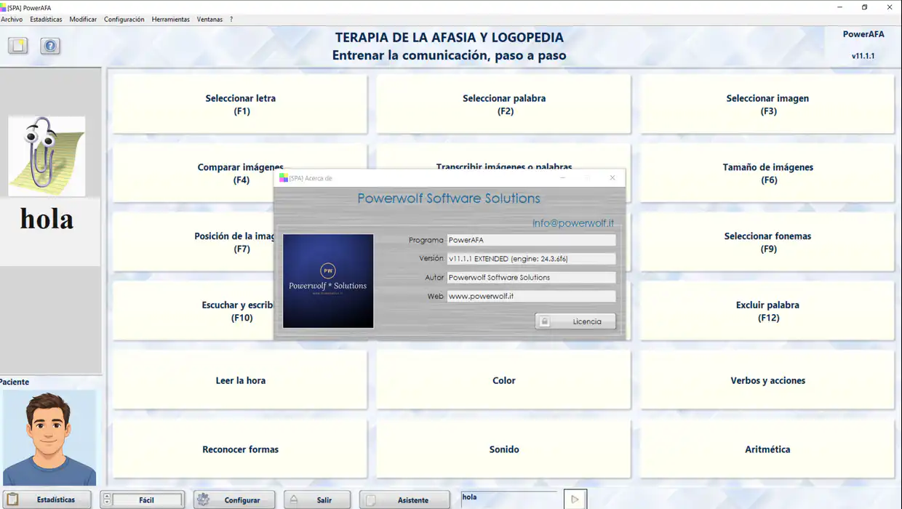Click the app icon in Acerca de title bar
902x509 pixels.
point(284,178)
